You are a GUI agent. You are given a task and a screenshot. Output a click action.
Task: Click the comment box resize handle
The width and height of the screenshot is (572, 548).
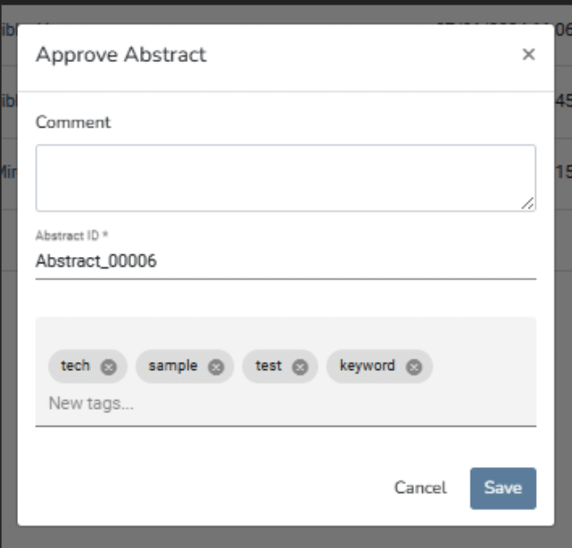coord(528,203)
